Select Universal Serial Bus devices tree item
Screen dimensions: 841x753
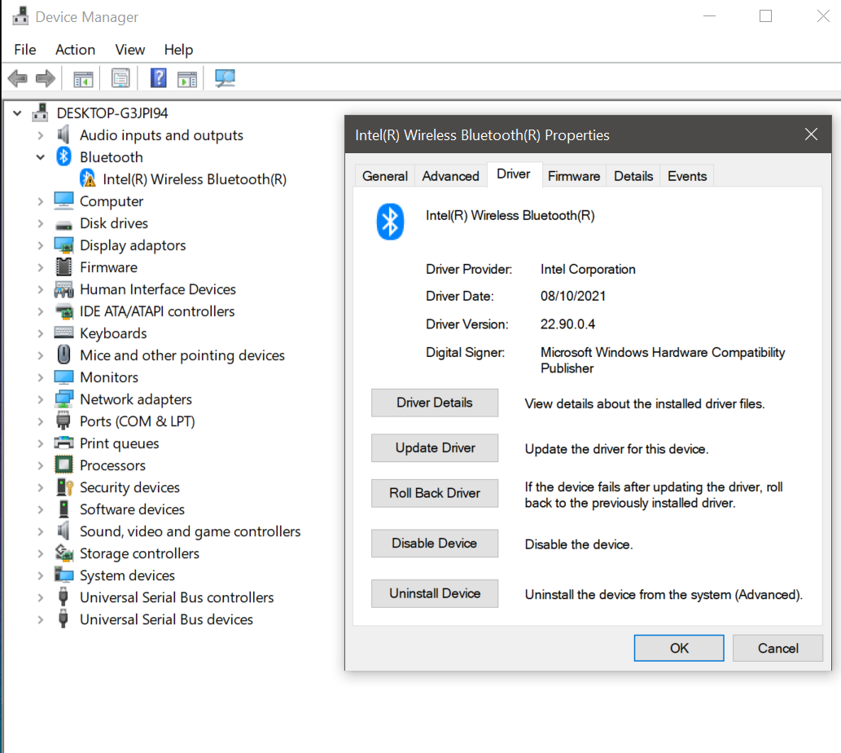[x=166, y=619]
